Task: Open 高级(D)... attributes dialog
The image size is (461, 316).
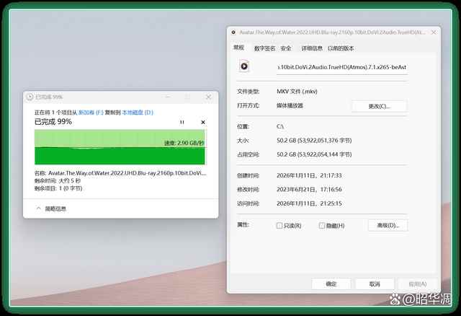Action: point(388,225)
